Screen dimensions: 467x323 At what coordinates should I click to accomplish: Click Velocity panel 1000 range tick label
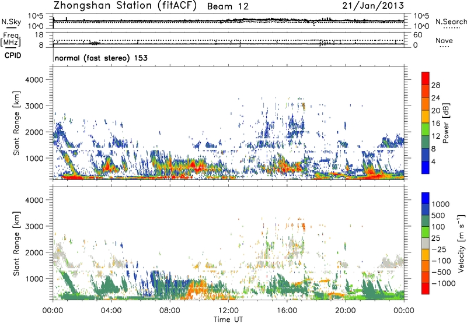[34, 279]
